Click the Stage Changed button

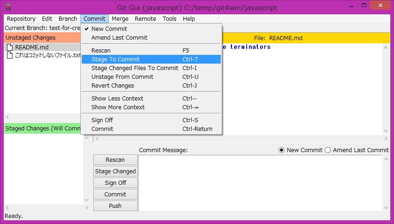tap(115, 171)
